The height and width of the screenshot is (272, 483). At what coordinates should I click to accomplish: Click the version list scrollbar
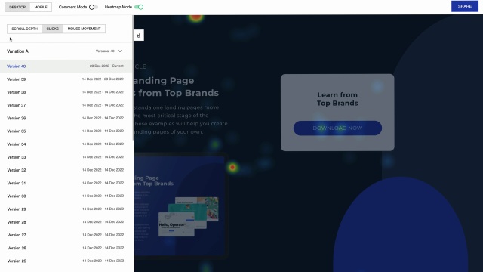point(133,77)
